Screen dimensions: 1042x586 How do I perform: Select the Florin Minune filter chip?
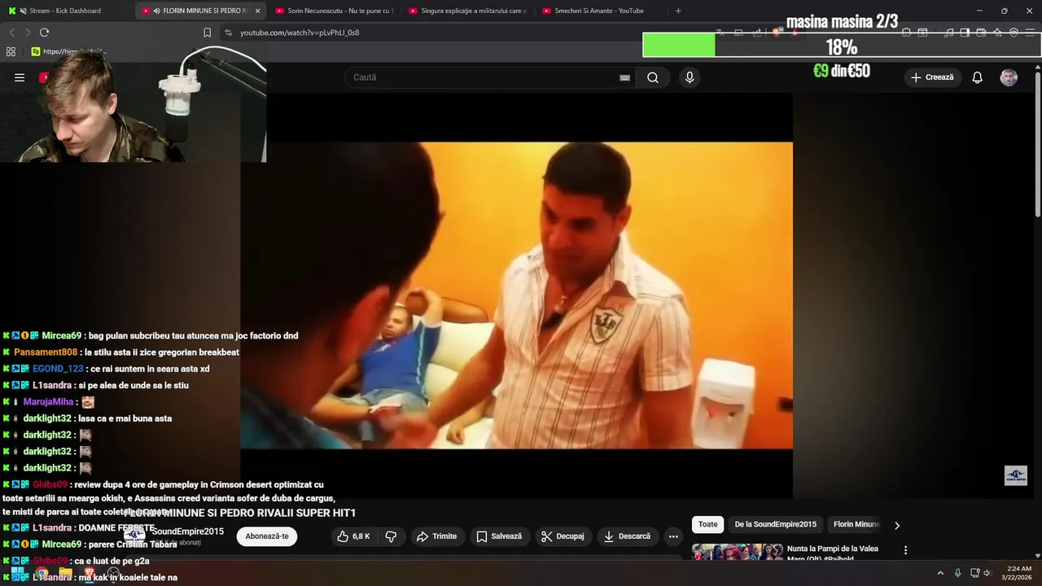click(856, 525)
